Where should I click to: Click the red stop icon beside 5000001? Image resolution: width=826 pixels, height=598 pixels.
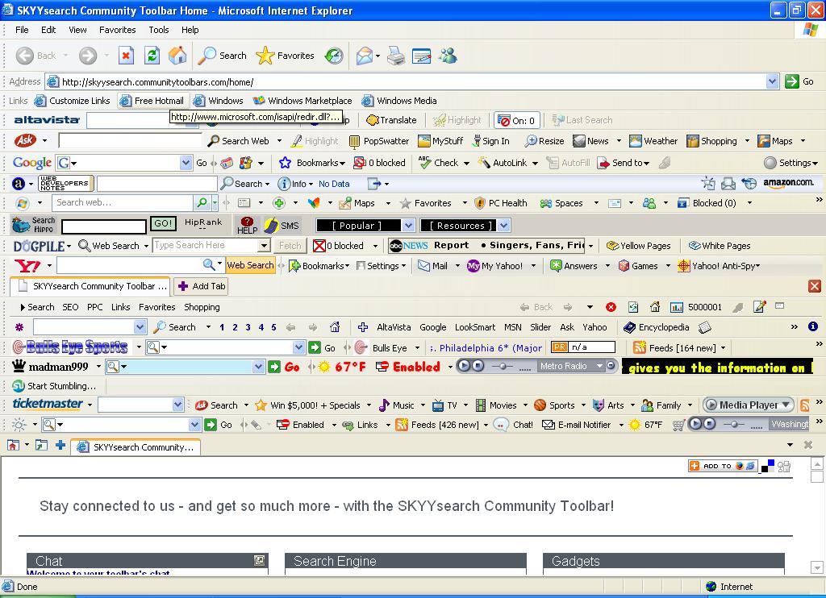click(x=611, y=307)
